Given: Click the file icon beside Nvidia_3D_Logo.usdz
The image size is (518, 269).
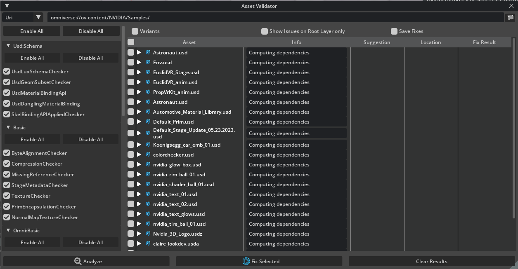Looking at the screenshot, I should click(148, 234).
